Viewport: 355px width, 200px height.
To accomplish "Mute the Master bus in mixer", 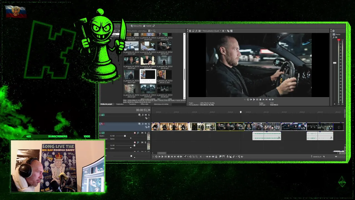I will pos(336,37).
